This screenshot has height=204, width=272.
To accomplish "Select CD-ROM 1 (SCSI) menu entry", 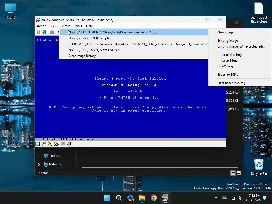I will (x=134, y=44).
